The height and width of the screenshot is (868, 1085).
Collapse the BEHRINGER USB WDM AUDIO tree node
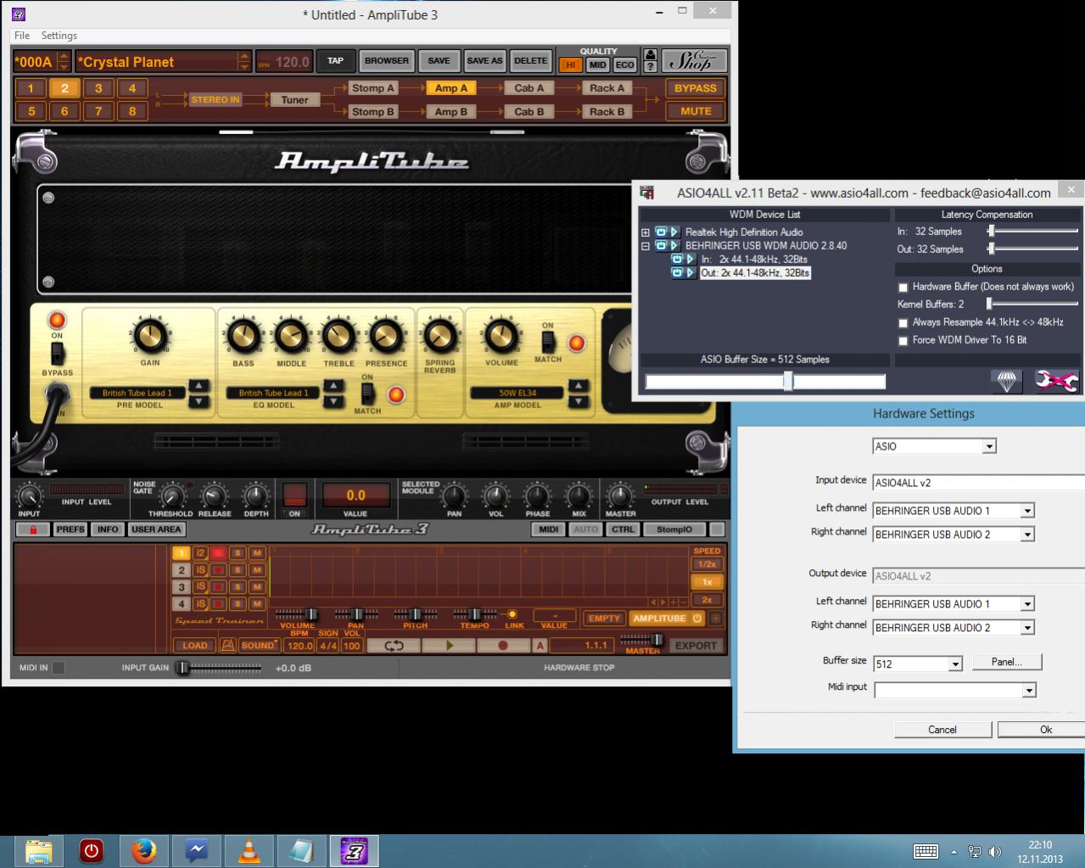[x=646, y=246]
